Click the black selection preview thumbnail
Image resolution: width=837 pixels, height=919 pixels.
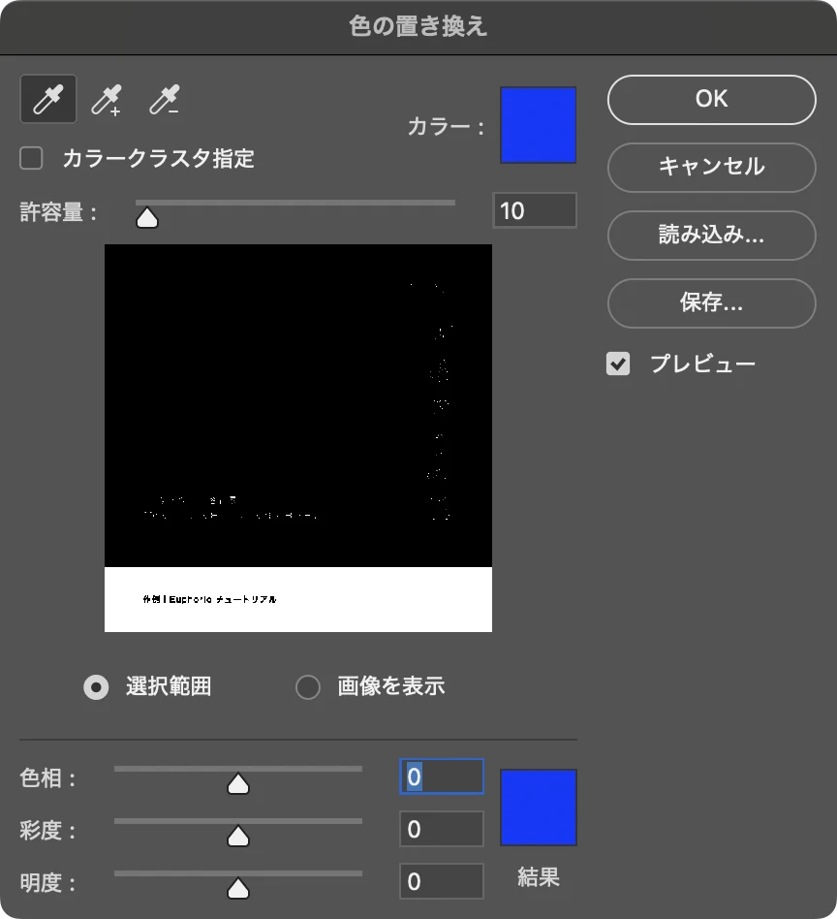[298, 438]
